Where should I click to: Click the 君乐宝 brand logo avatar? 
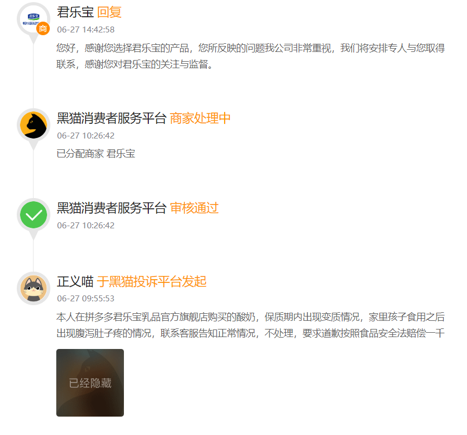click(x=34, y=19)
